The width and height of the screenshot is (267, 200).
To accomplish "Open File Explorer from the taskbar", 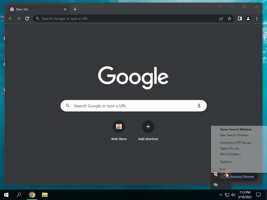I will [45, 195].
